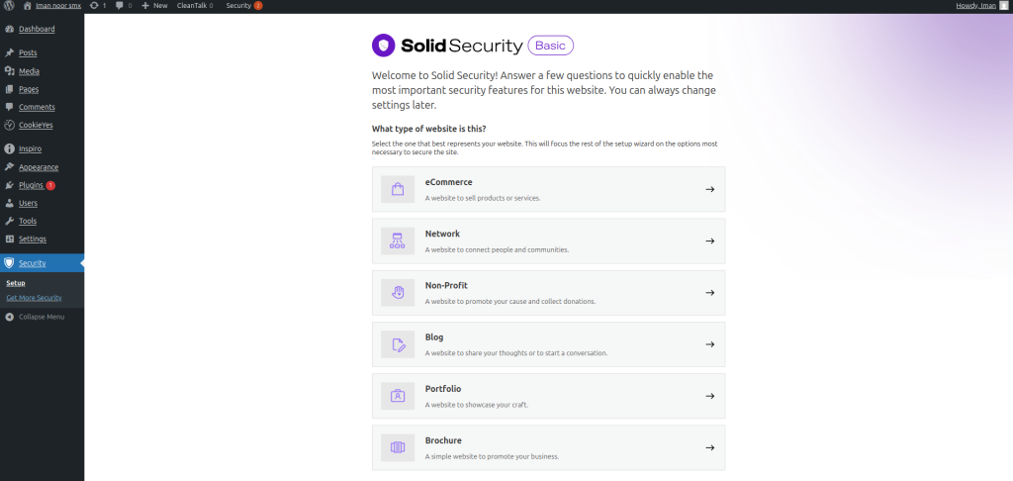Select Blog option arrow
The width and height of the screenshot is (1013, 481).
click(x=710, y=344)
